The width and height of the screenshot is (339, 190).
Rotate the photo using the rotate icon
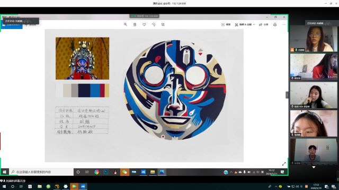154,25
